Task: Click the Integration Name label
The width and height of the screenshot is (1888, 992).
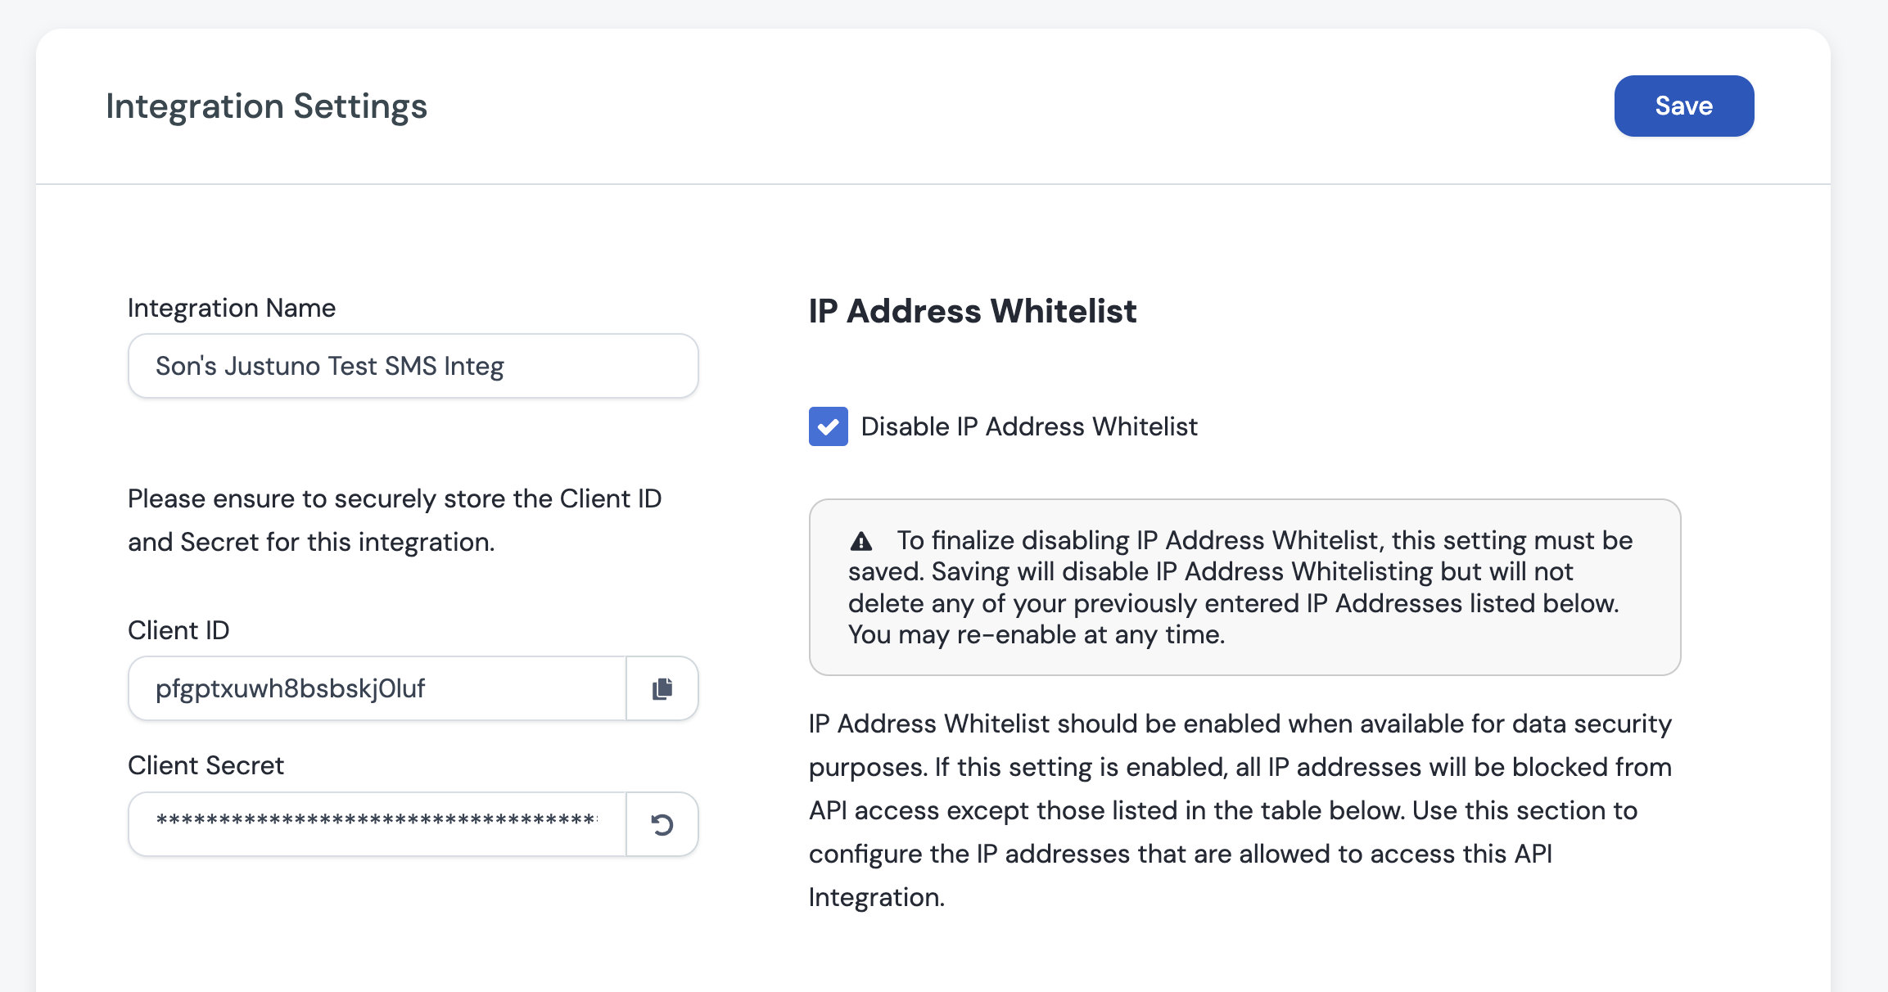Action: pos(231,308)
